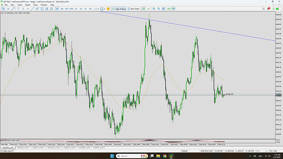
Task: Open the Windows Start menu
Action: 112,156
